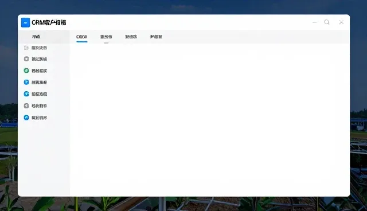Minimize the CRM window
The image size is (367, 211).
[315, 22]
